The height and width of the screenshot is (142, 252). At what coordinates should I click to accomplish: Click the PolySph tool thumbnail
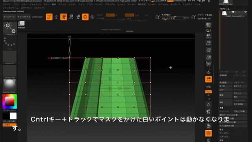[21, 25]
